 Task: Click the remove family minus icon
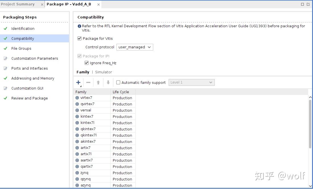tap(88, 82)
